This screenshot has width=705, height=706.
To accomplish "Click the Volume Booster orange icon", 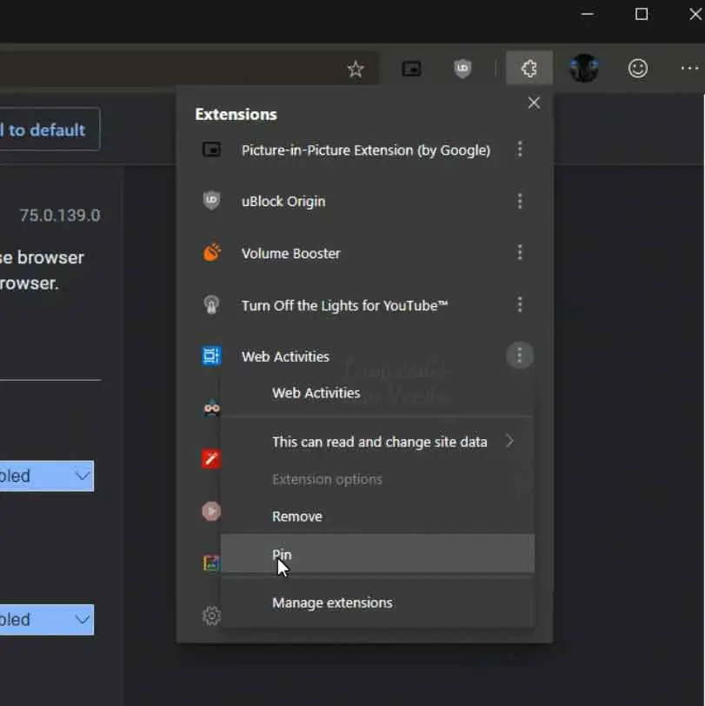I will pyautogui.click(x=211, y=253).
